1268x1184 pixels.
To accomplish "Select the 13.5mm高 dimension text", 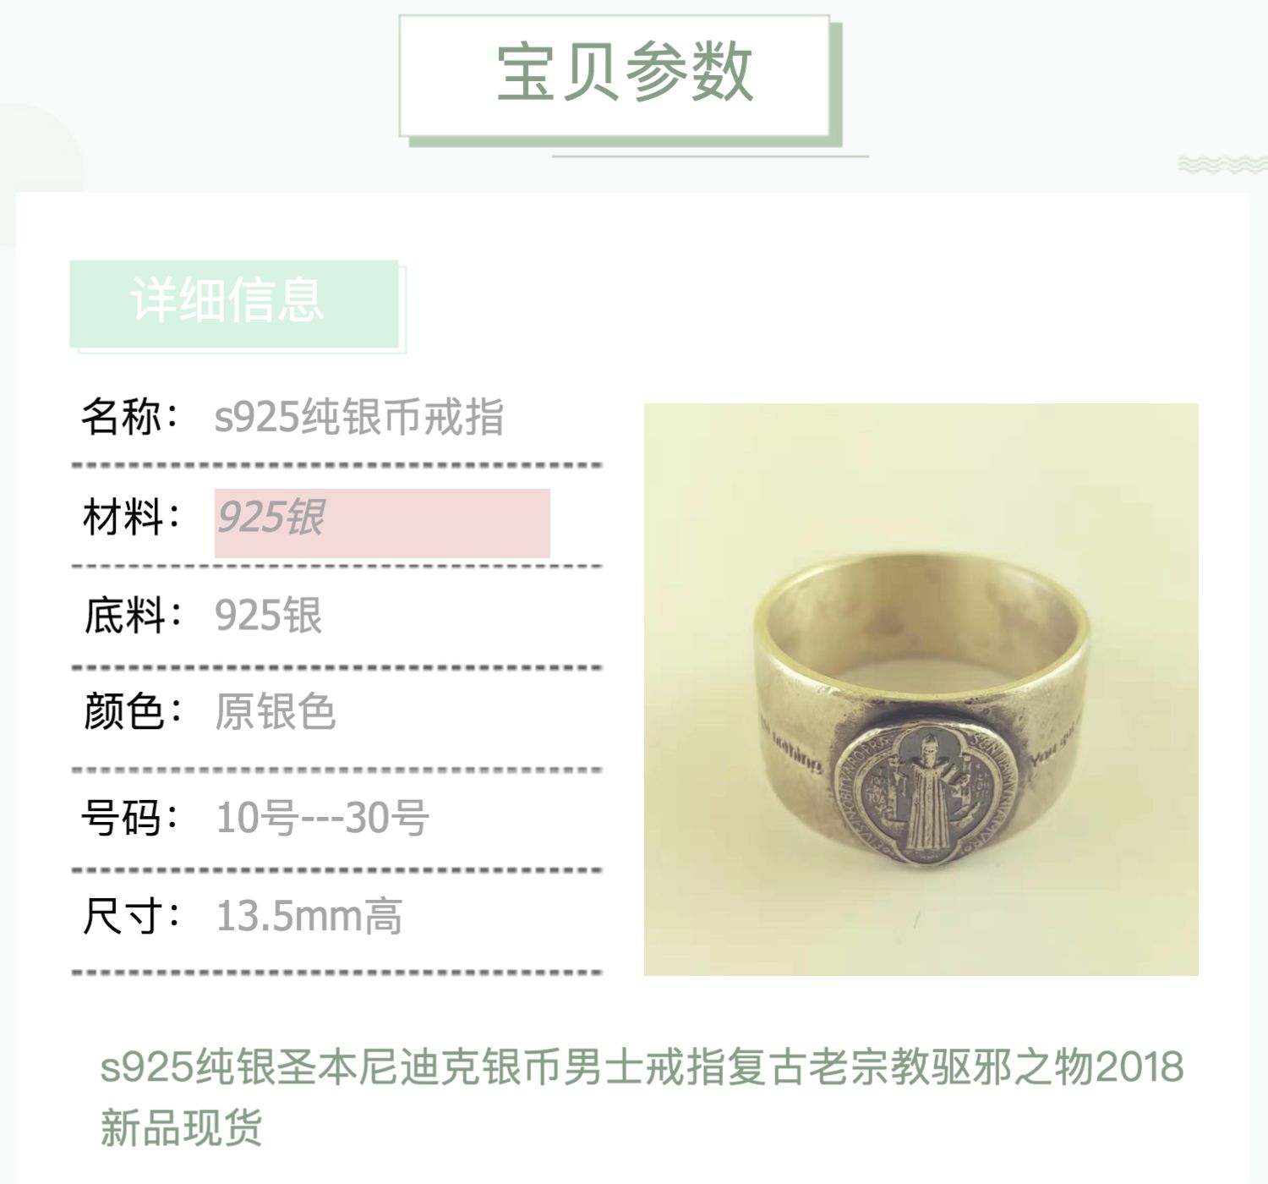I will 309,916.
